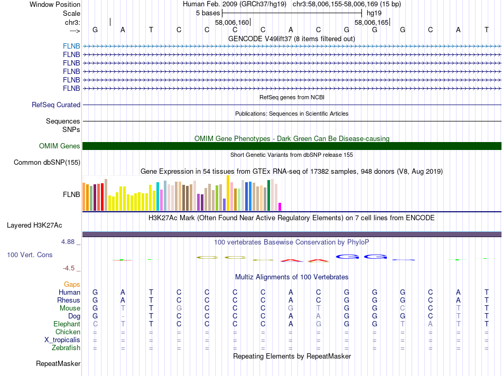Click the H3K27Ac Mark track title
This screenshot has width=502, height=376.
pos(291,218)
